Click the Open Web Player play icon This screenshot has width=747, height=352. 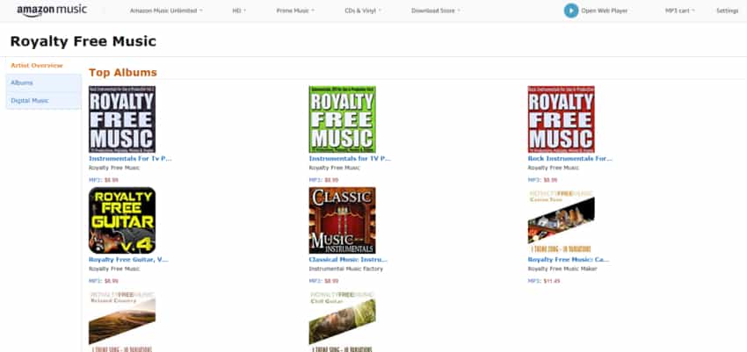[570, 11]
